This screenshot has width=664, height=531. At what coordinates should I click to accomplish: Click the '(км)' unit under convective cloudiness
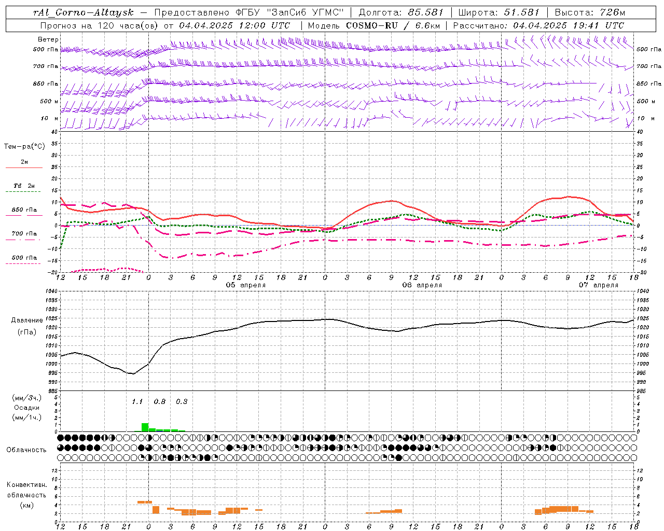27,505
